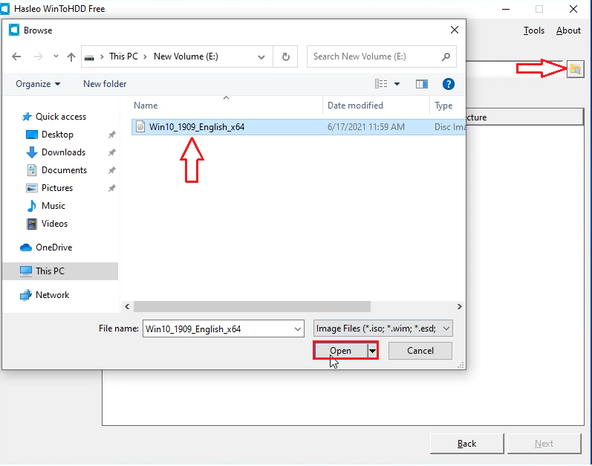Click the pin icon next to Downloads
Screen dimensions: 592x466
tap(111, 152)
